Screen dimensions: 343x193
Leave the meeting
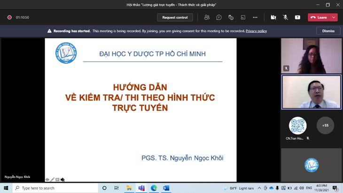tap(319, 17)
